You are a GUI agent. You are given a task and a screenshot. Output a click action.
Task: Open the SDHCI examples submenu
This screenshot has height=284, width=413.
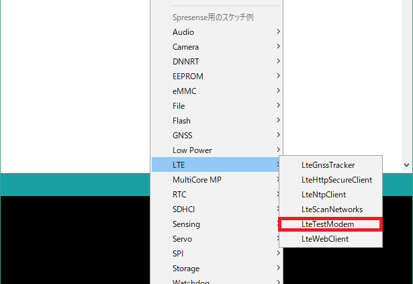point(216,209)
